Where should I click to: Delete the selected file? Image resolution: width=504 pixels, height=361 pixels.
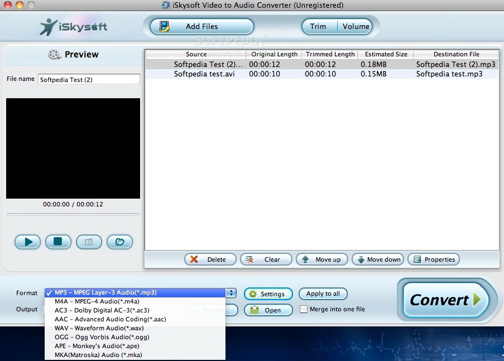coord(210,259)
